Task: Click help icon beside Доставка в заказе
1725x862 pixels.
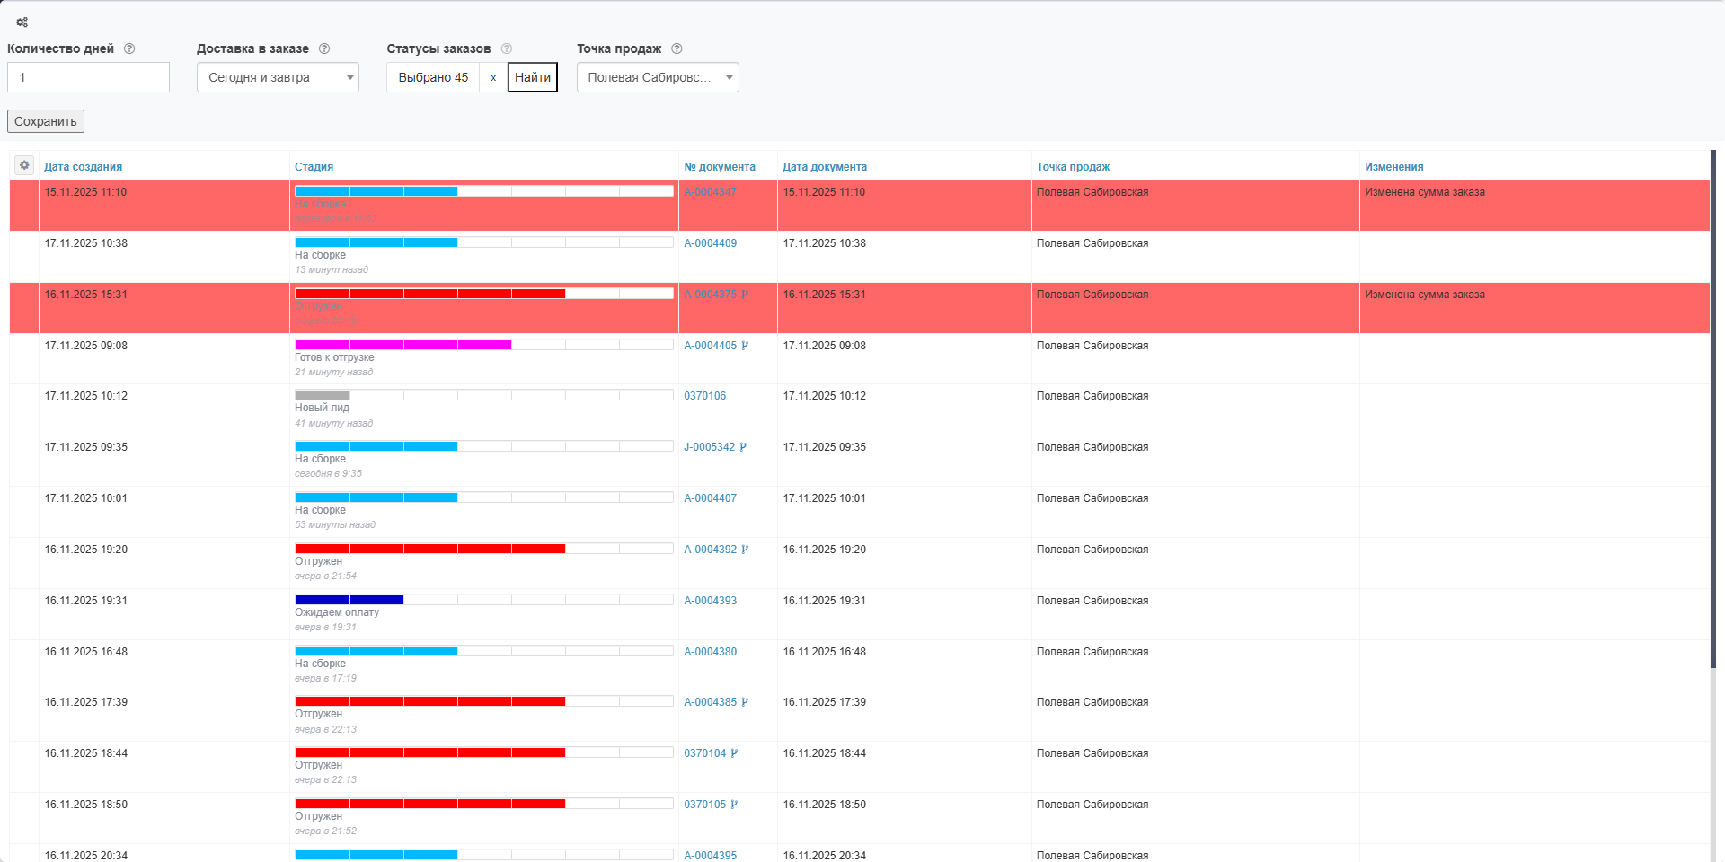Action: point(324,48)
